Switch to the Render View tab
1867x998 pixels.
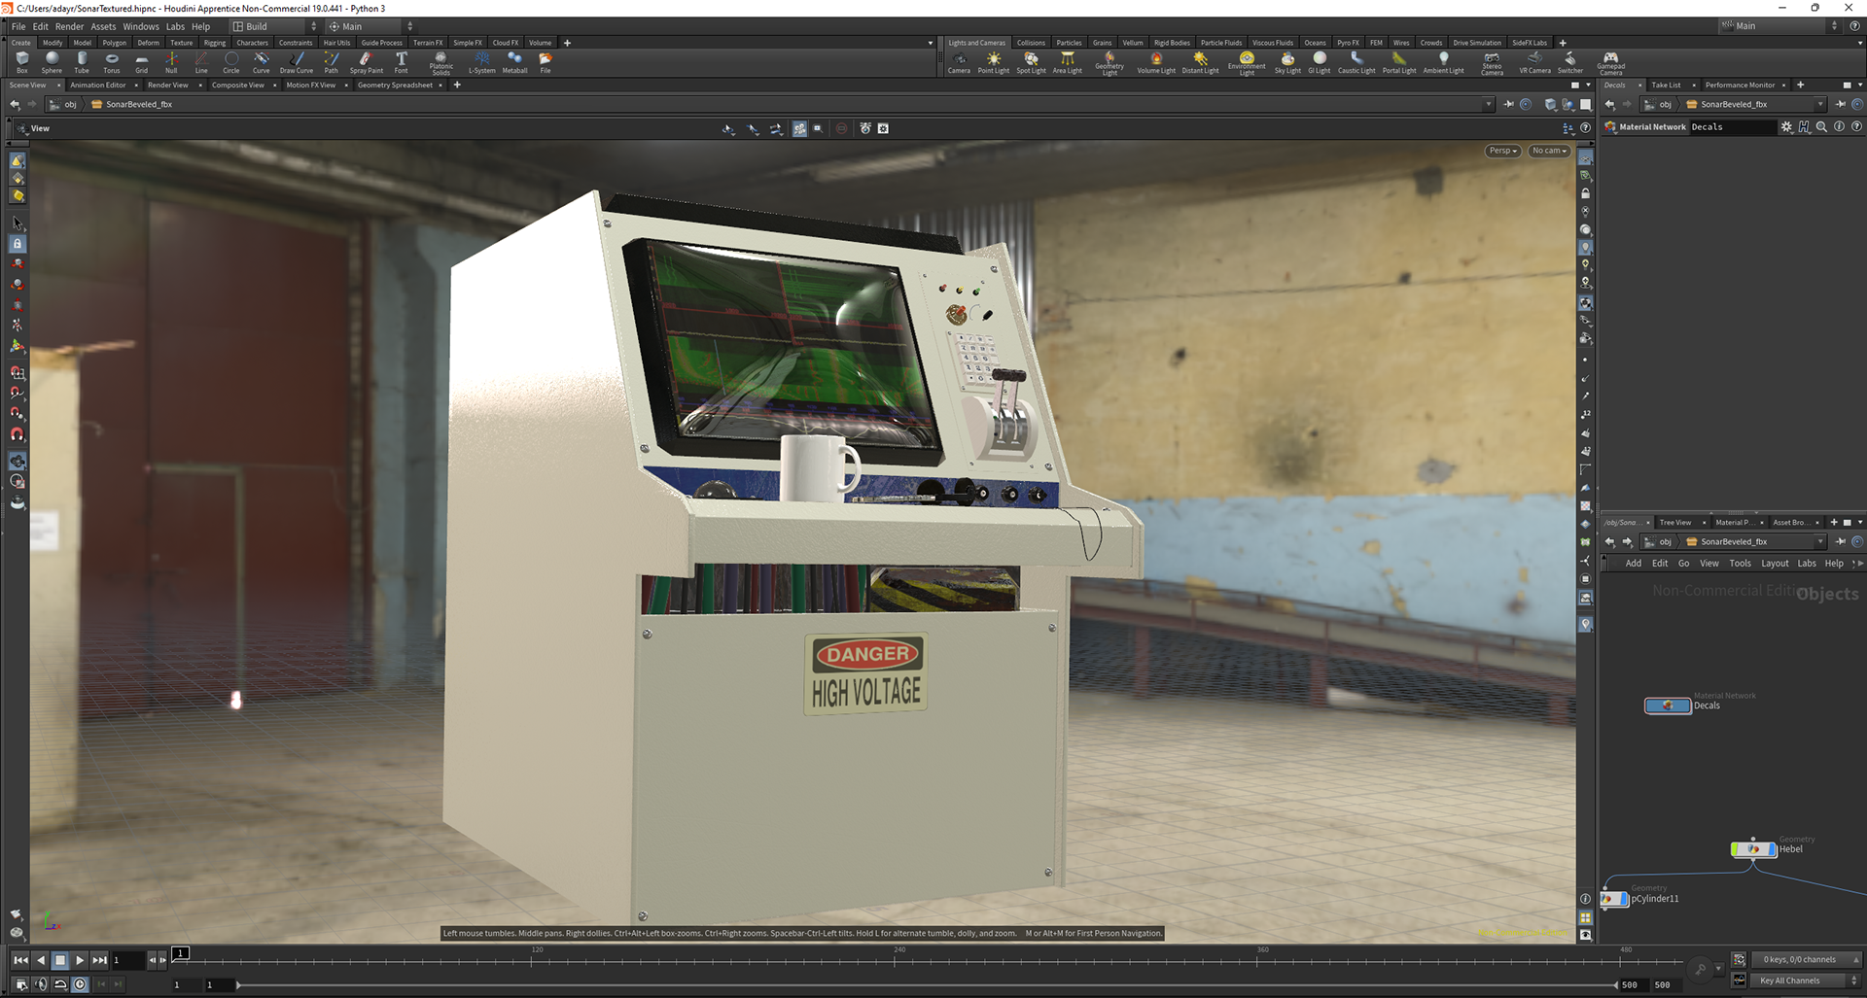(167, 85)
